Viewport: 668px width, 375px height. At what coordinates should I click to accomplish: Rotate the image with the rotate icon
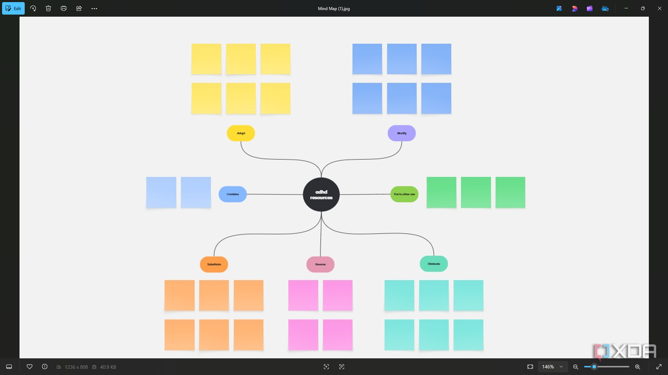33,8
